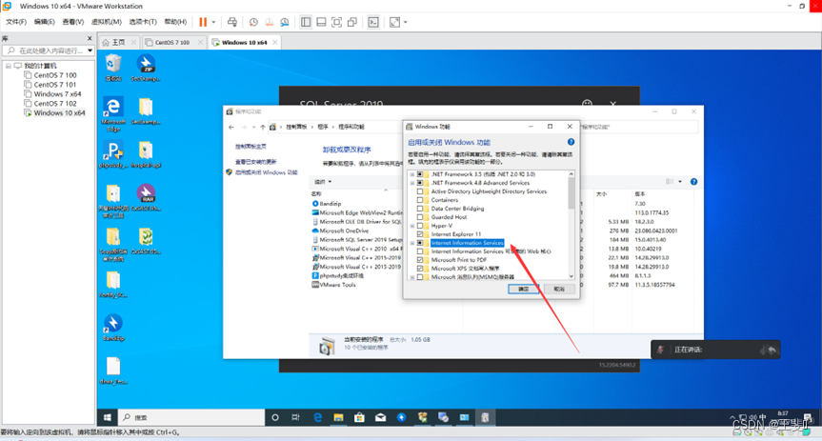
Task: Open the File(F) menu
Action: [x=16, y=22]
